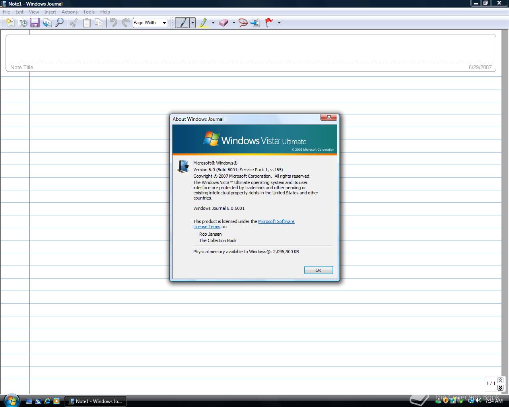
Task: Click the 6/29/2007 note date
Action: (480, 67)
